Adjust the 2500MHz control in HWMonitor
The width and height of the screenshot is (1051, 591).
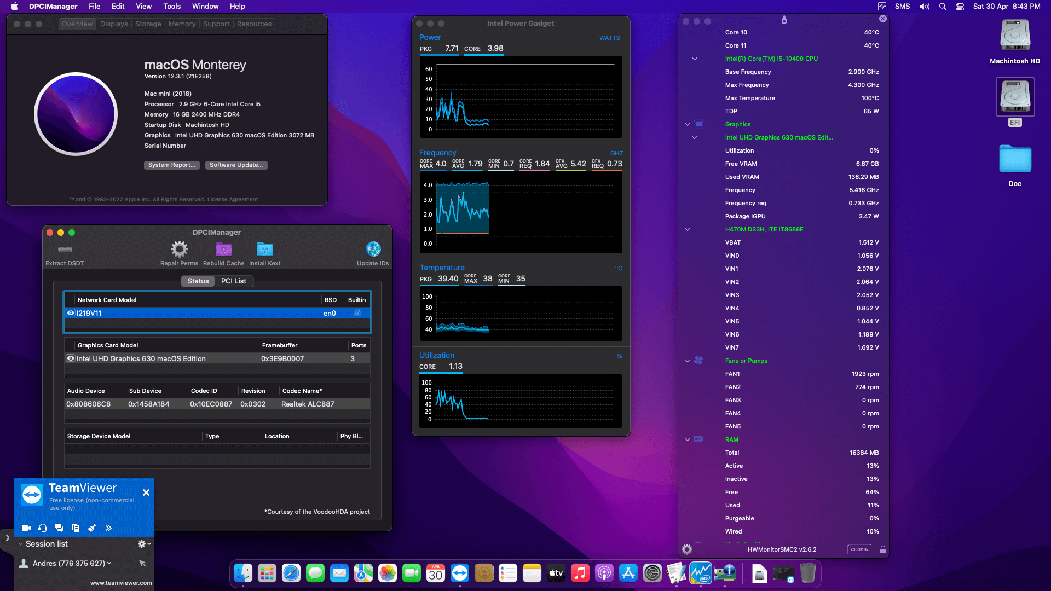click(x=859, y=549)
